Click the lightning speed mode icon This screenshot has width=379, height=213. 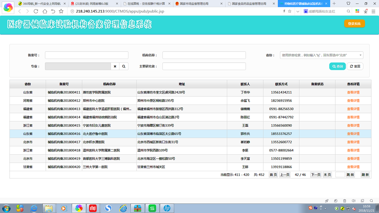[284, 11]
